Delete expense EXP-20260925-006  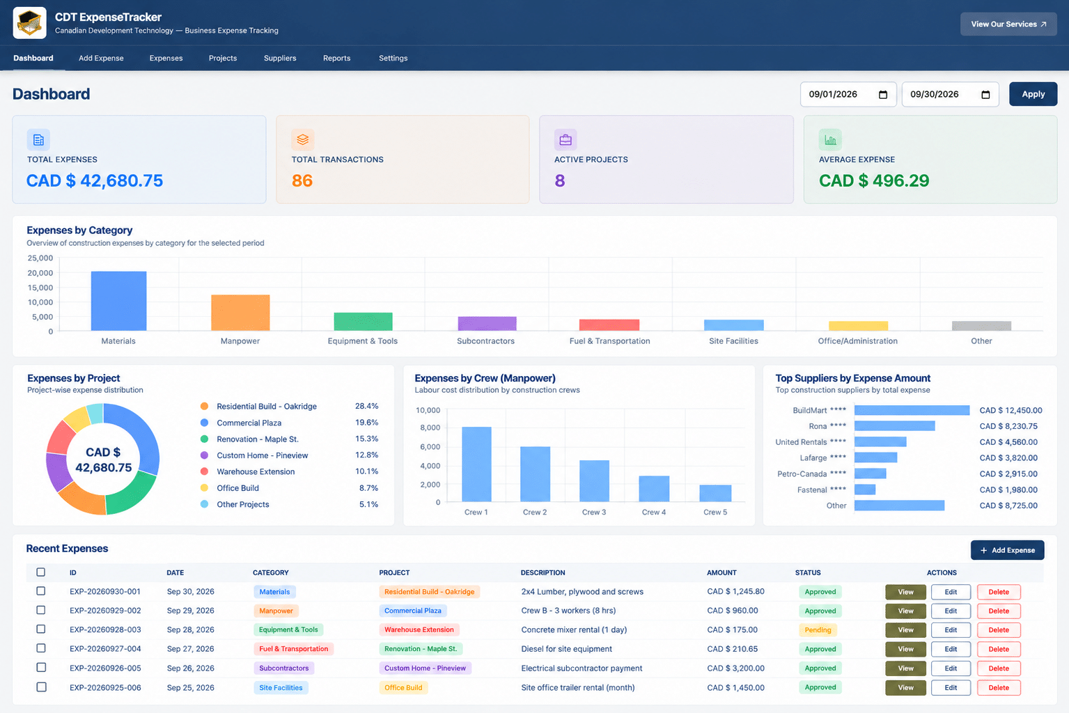click(x=999, y=688)
